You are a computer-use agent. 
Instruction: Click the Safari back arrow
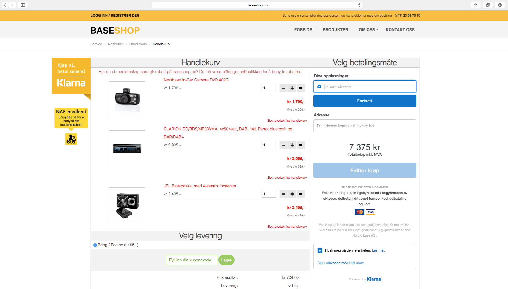click(5, 5)
